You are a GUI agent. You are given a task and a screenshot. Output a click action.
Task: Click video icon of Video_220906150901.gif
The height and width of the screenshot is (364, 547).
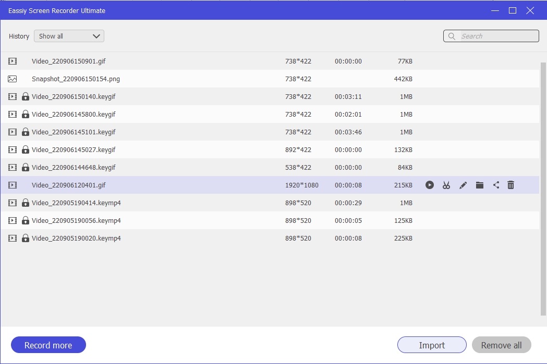pyautogui.click(x=13, y=61)
